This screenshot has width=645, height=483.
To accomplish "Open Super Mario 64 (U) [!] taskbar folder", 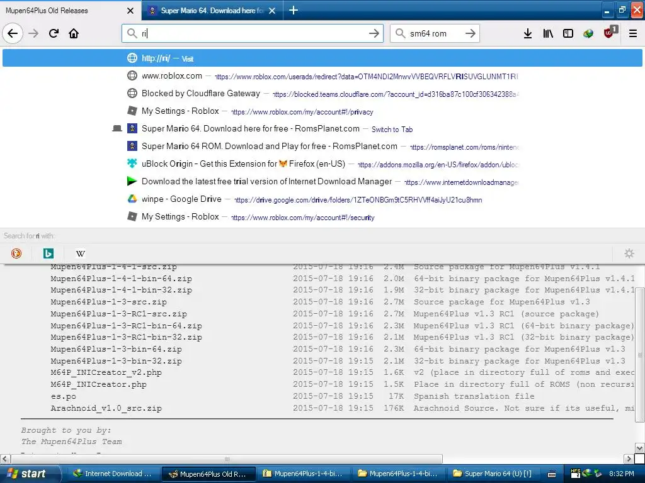I will click(493, 474).
